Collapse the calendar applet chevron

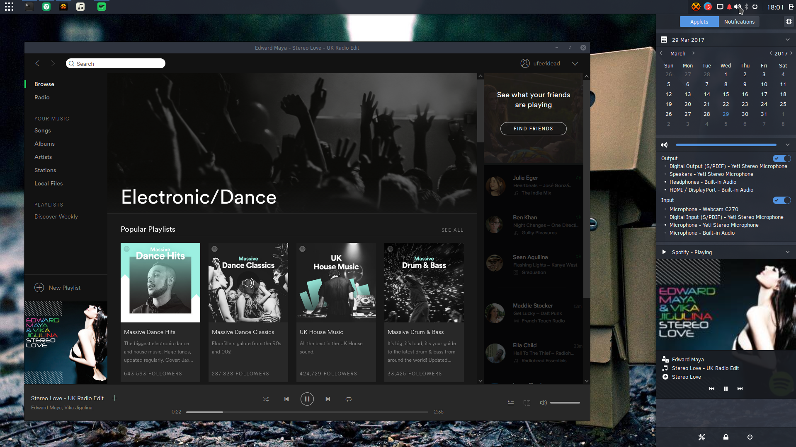pos(788,40)
